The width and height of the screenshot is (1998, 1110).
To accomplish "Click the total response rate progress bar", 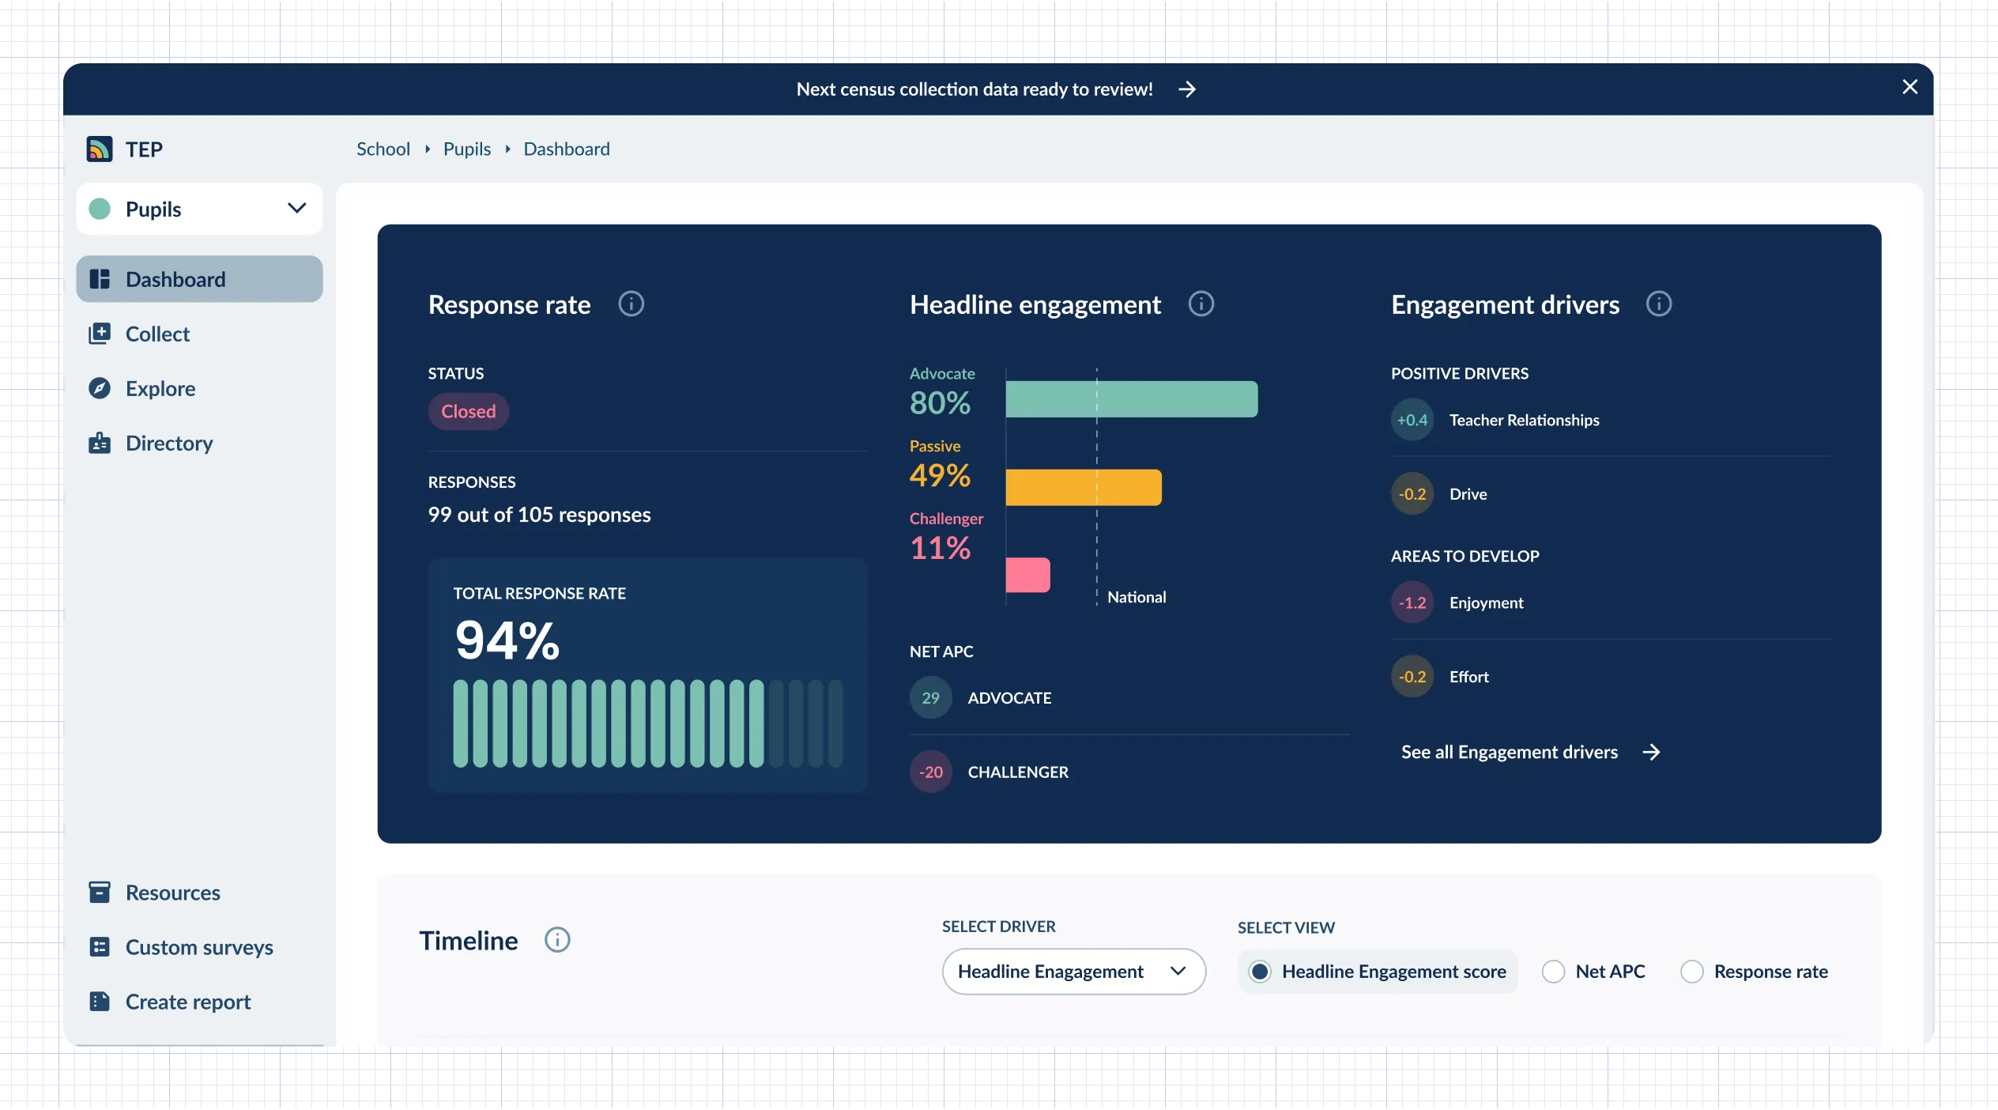I will pyautogui.click(x=647, y=723).
